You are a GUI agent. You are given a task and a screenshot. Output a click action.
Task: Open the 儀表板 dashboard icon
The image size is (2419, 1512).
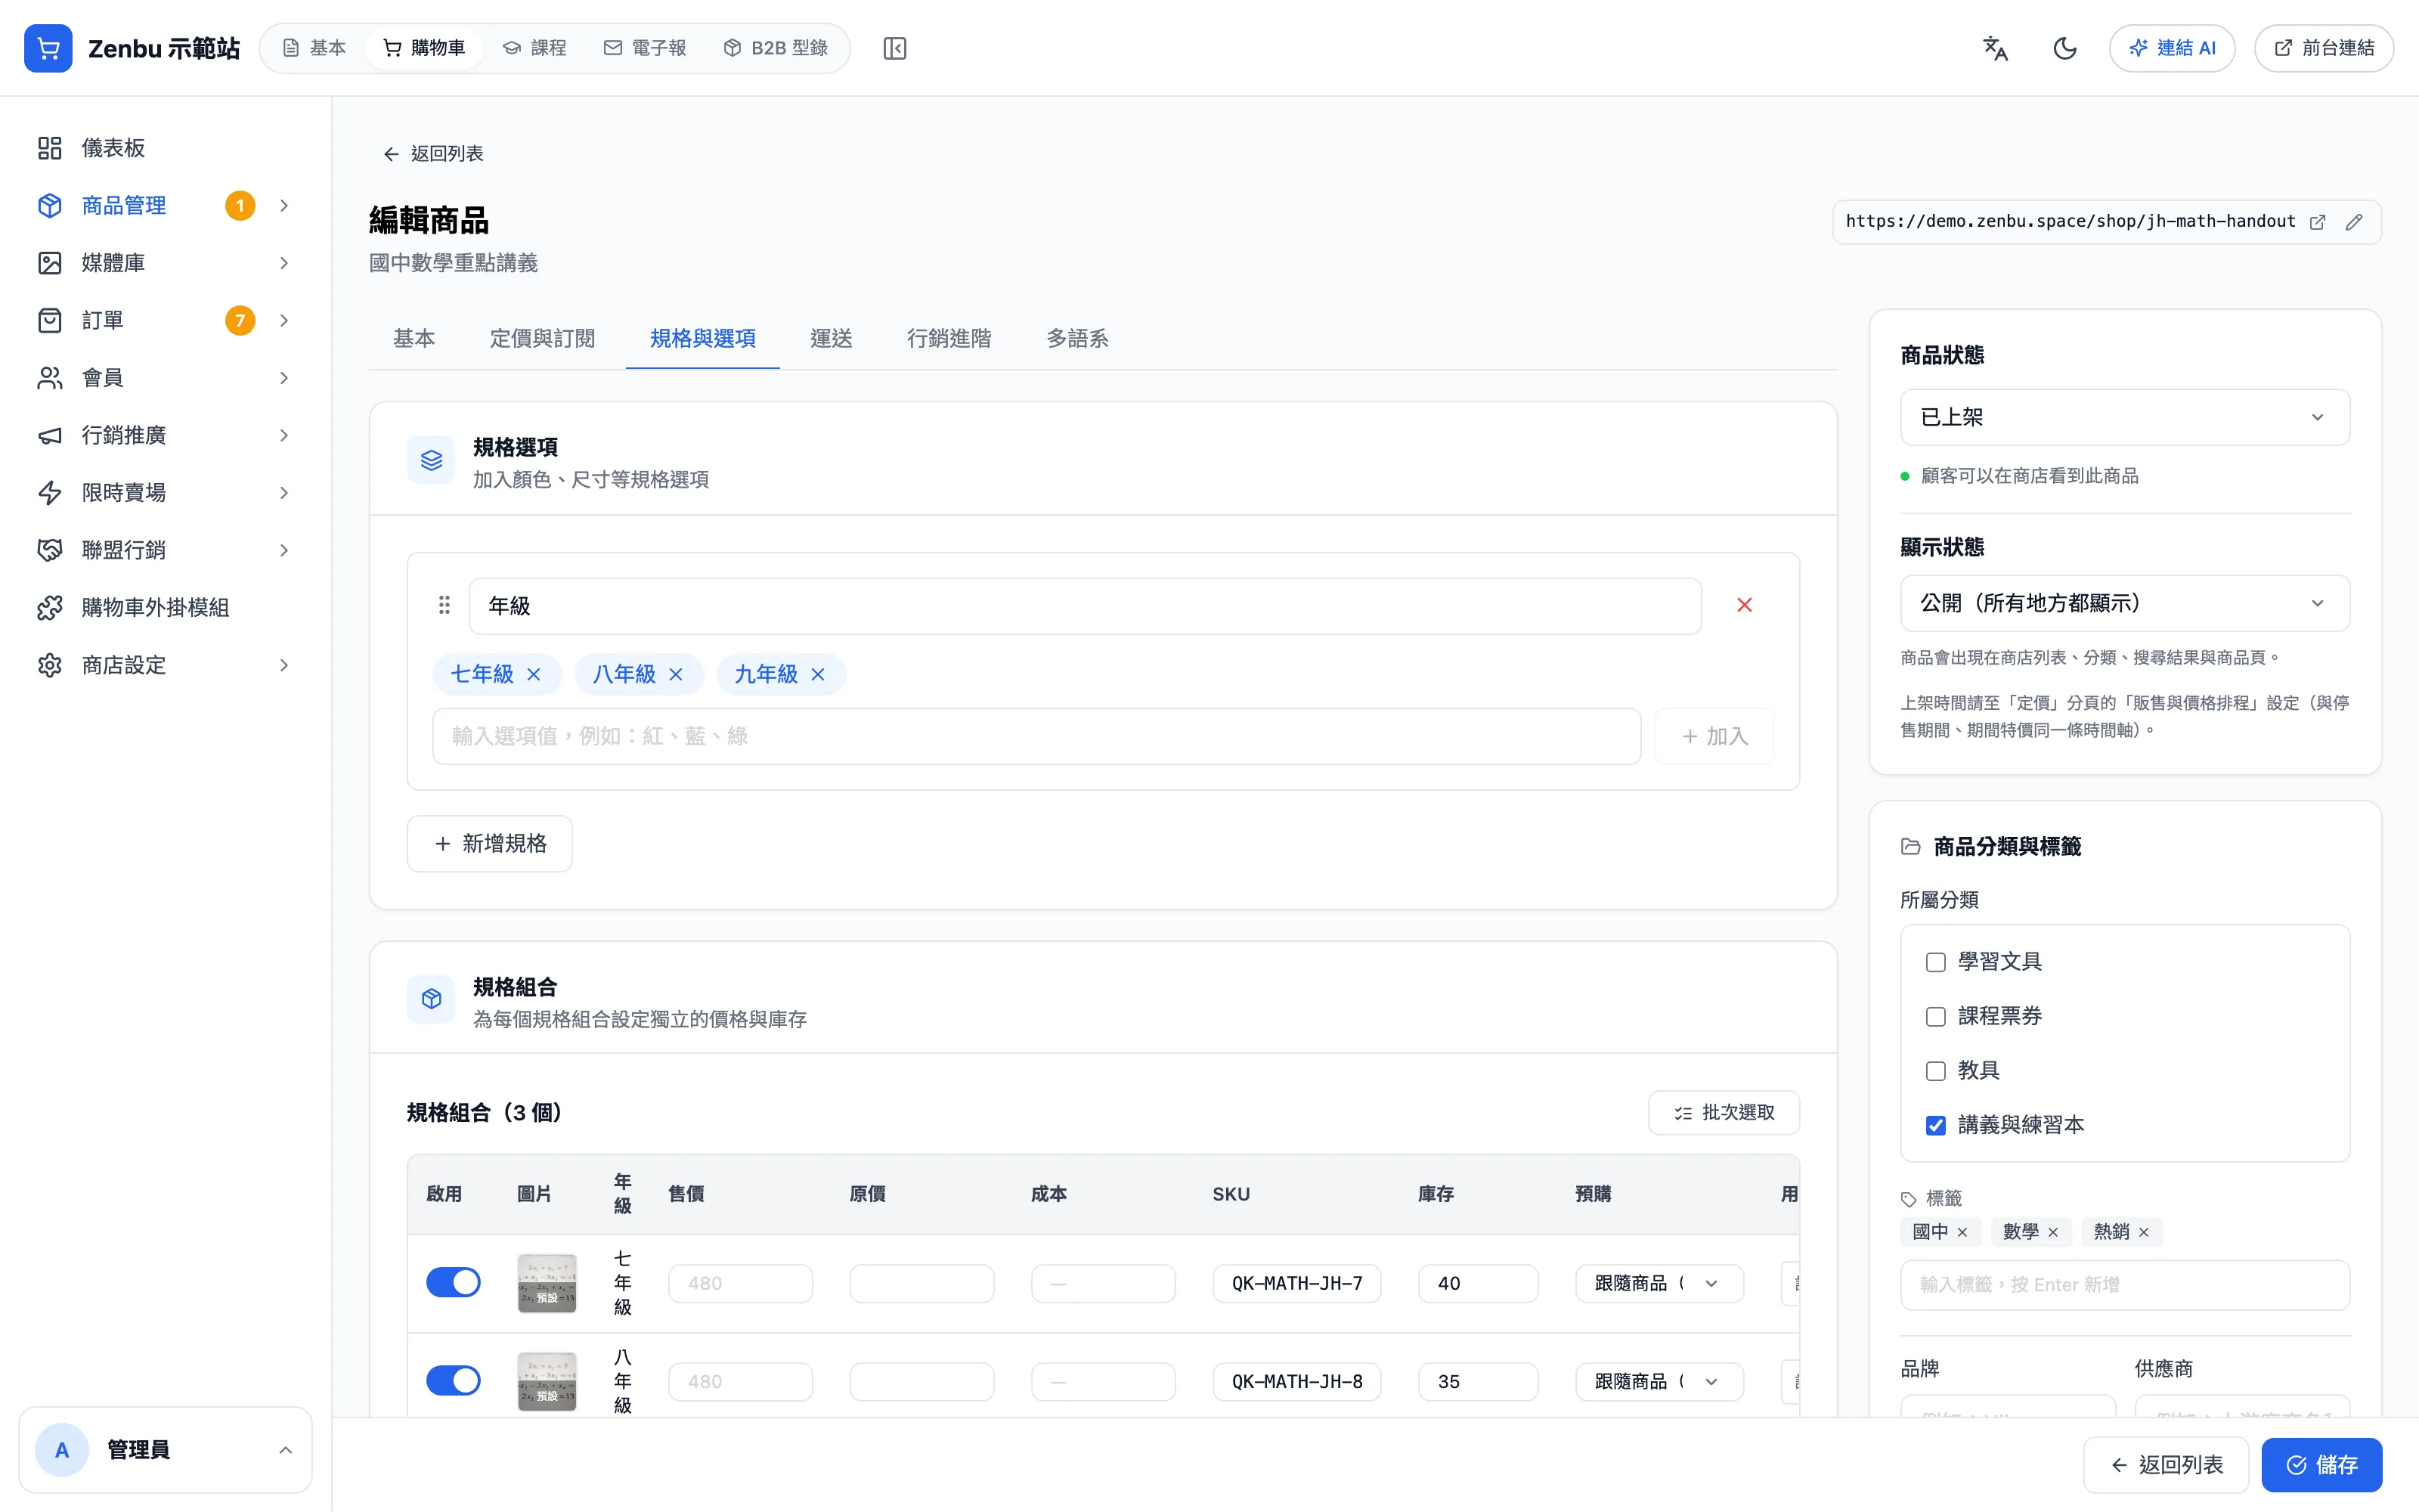[50, 148]
